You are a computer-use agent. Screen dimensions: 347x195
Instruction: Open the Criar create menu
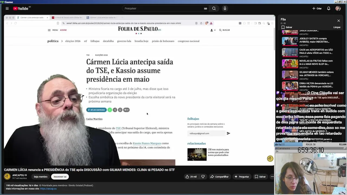[x=317, y=8]
